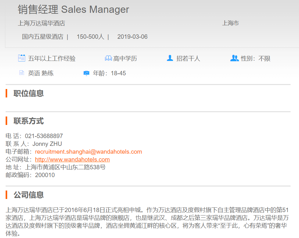Image resolution: width=299 pixels, height=238 pixels.
Task: Click the 上海市 location text
Action: pos(230,23)
